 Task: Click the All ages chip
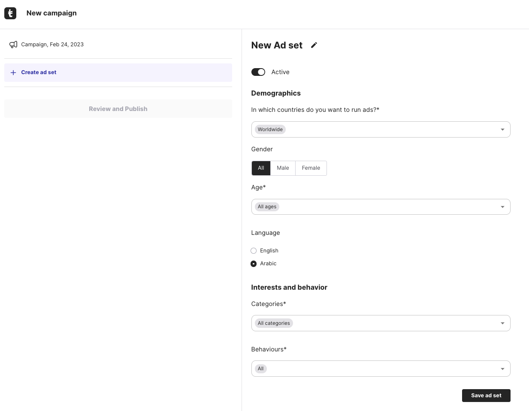pos(267,207)
